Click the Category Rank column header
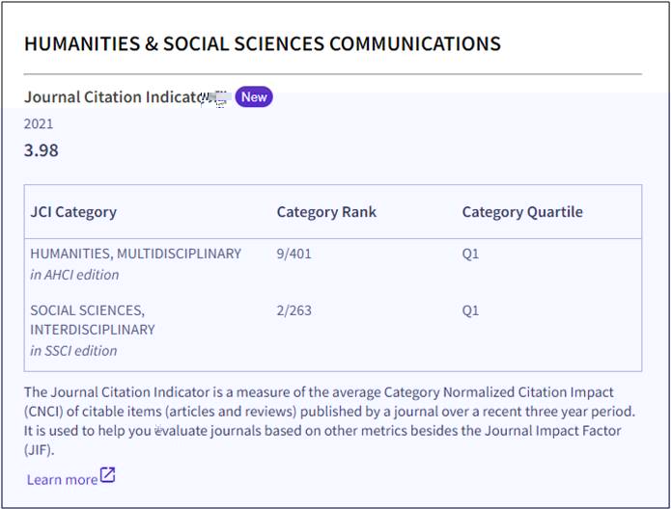The height and width of the screenshot is (509, 671). click(326, 212)
